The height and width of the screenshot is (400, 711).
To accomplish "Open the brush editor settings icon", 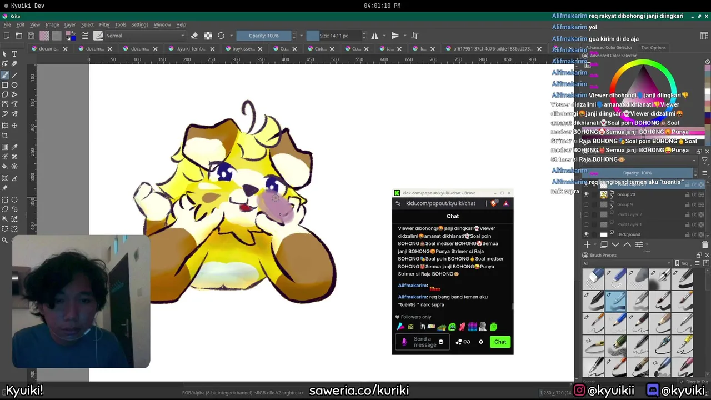I will (85, 36).
